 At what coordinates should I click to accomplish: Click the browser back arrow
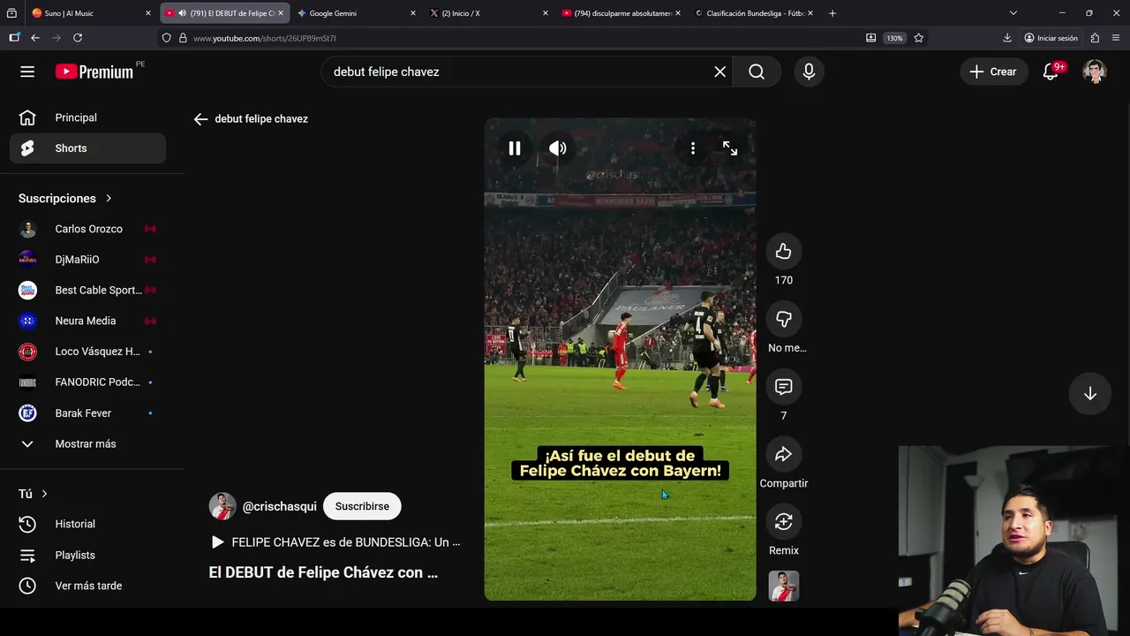coord(35,38)
